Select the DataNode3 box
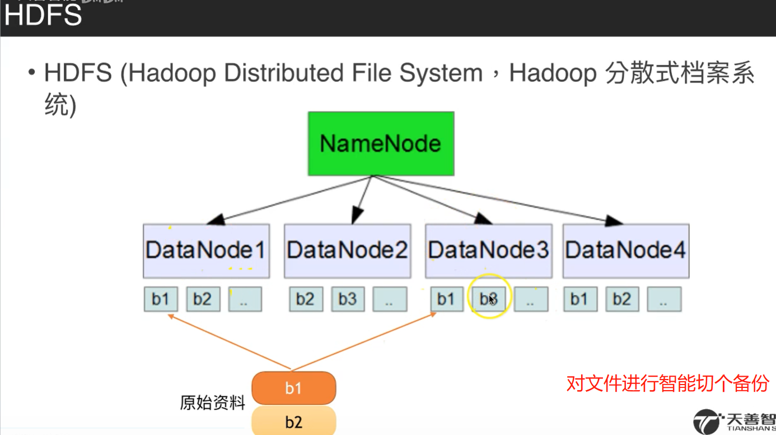The image size is (776, 435). [x=488, y=251]
